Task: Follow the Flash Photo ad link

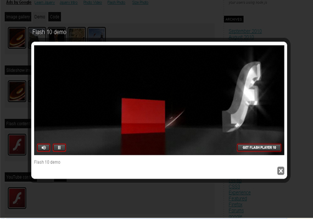Action: tap(116, 3)
